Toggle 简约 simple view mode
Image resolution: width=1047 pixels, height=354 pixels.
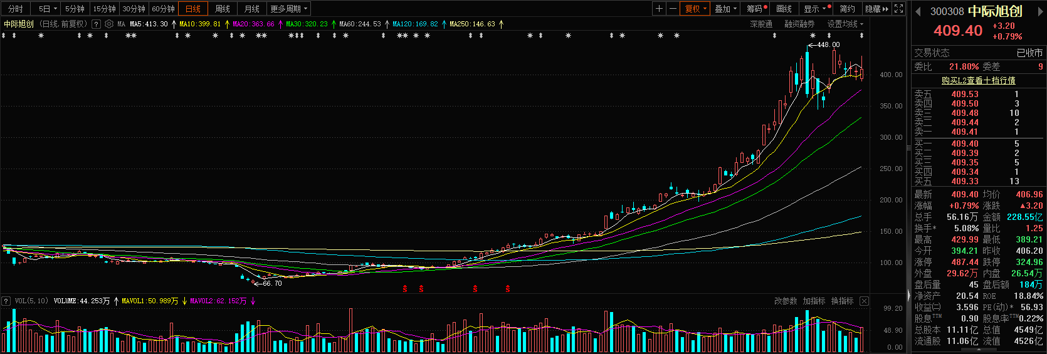point(847,9)
